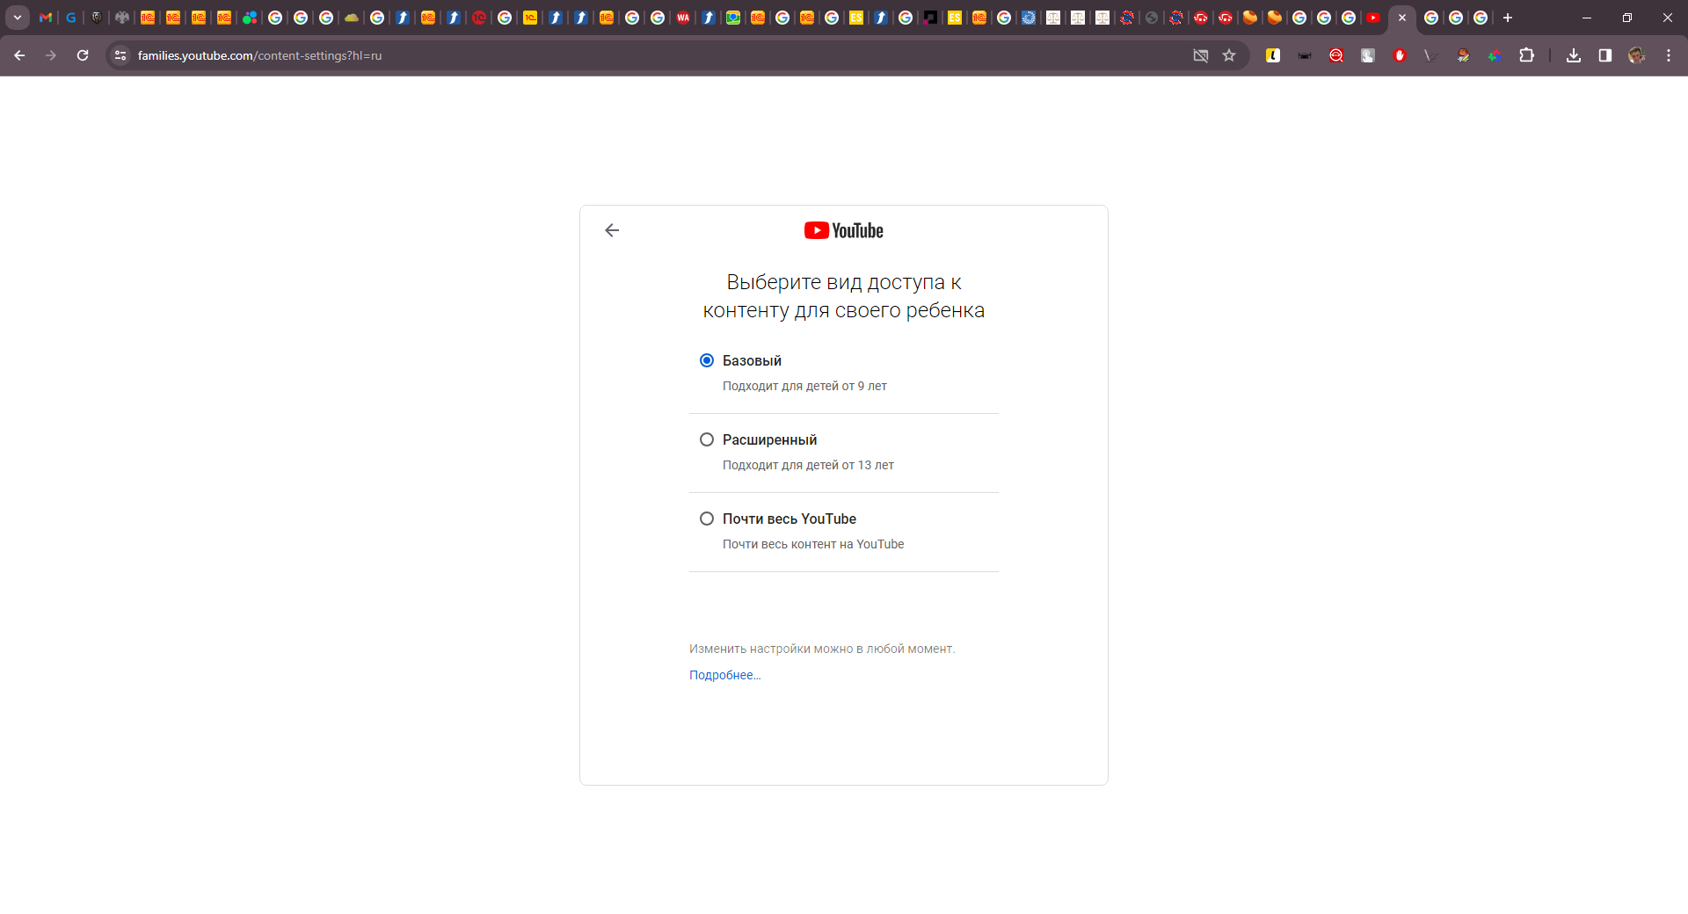Open Chrome's three-dot menu
The width and height of the screenshot is (1688, 914).
(x=1669, y=55)
